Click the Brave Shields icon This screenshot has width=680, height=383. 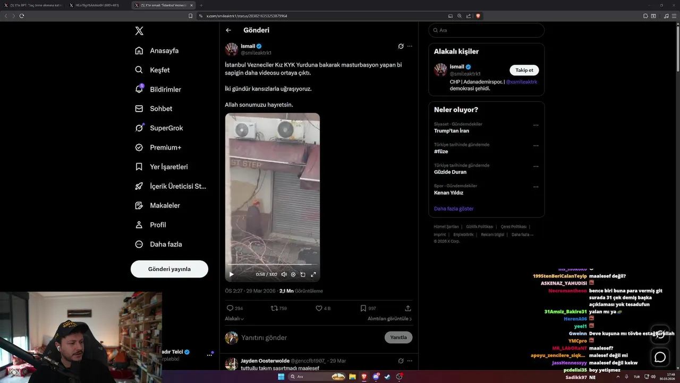[478, 16]
